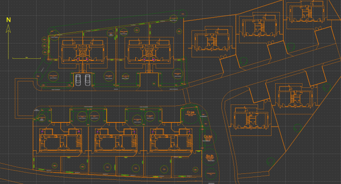Image resolution: width=341 pixels, height=184 pixels.
Task: Click the "Co.ko" tree label
Action: [208, 136]
